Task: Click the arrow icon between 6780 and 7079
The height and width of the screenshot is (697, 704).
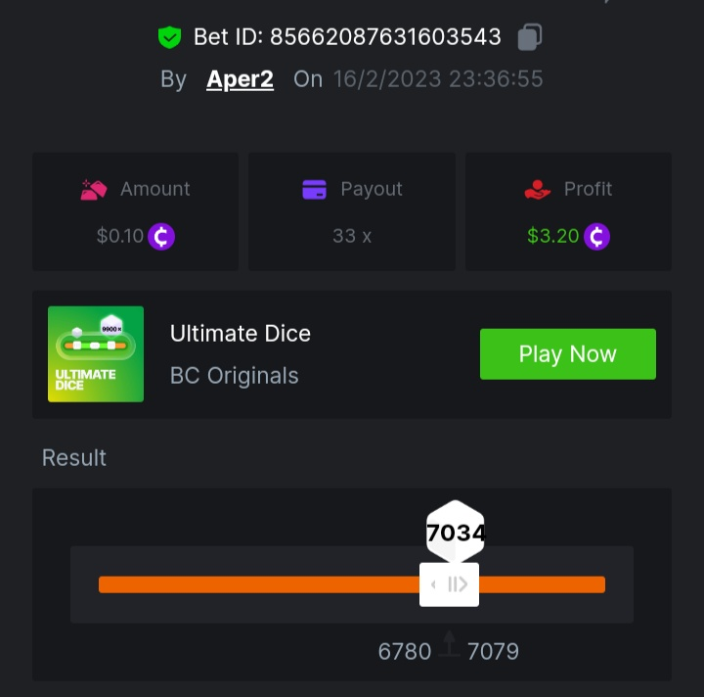Action: tap(450, 644)
